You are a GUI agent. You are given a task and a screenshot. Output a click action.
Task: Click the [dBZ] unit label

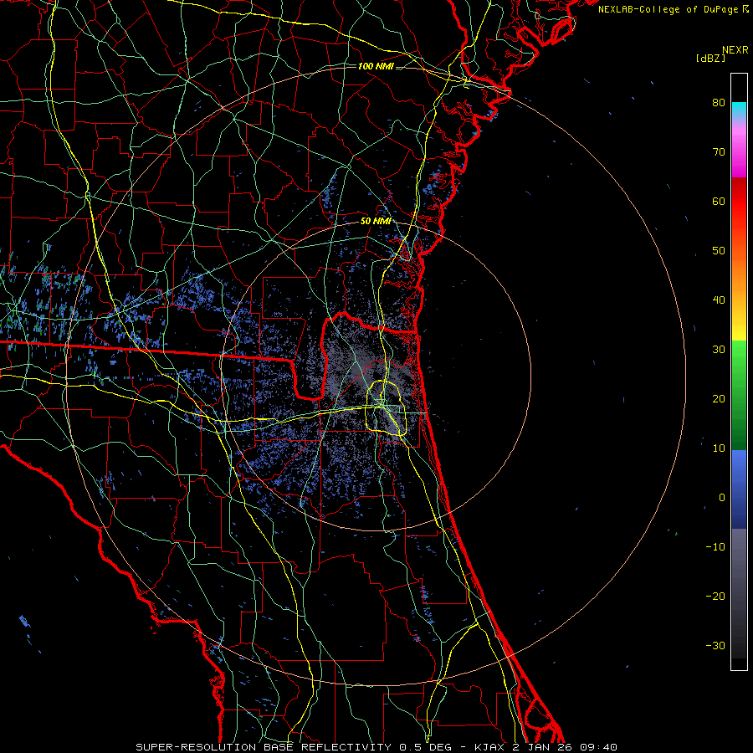710,58
